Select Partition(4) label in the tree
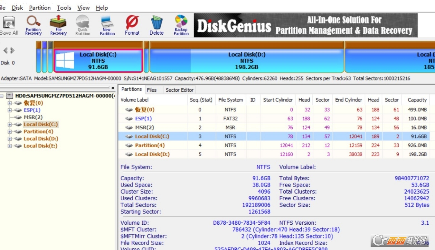The width and height of the screenshot is (435, 250). pos(39,132)
